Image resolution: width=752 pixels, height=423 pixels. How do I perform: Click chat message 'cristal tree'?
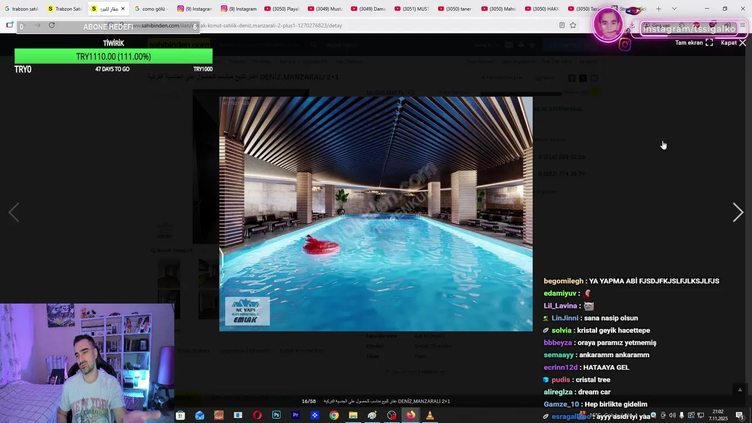[x=593, y=380]
